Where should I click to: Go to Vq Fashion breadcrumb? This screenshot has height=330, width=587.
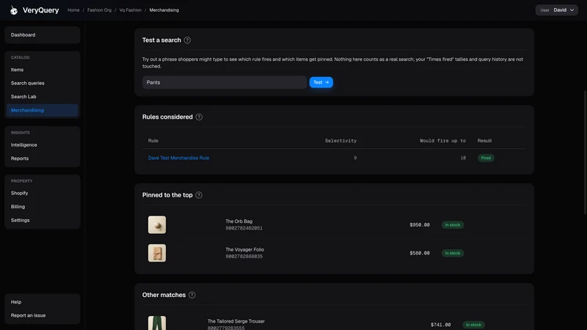point(131,10)
